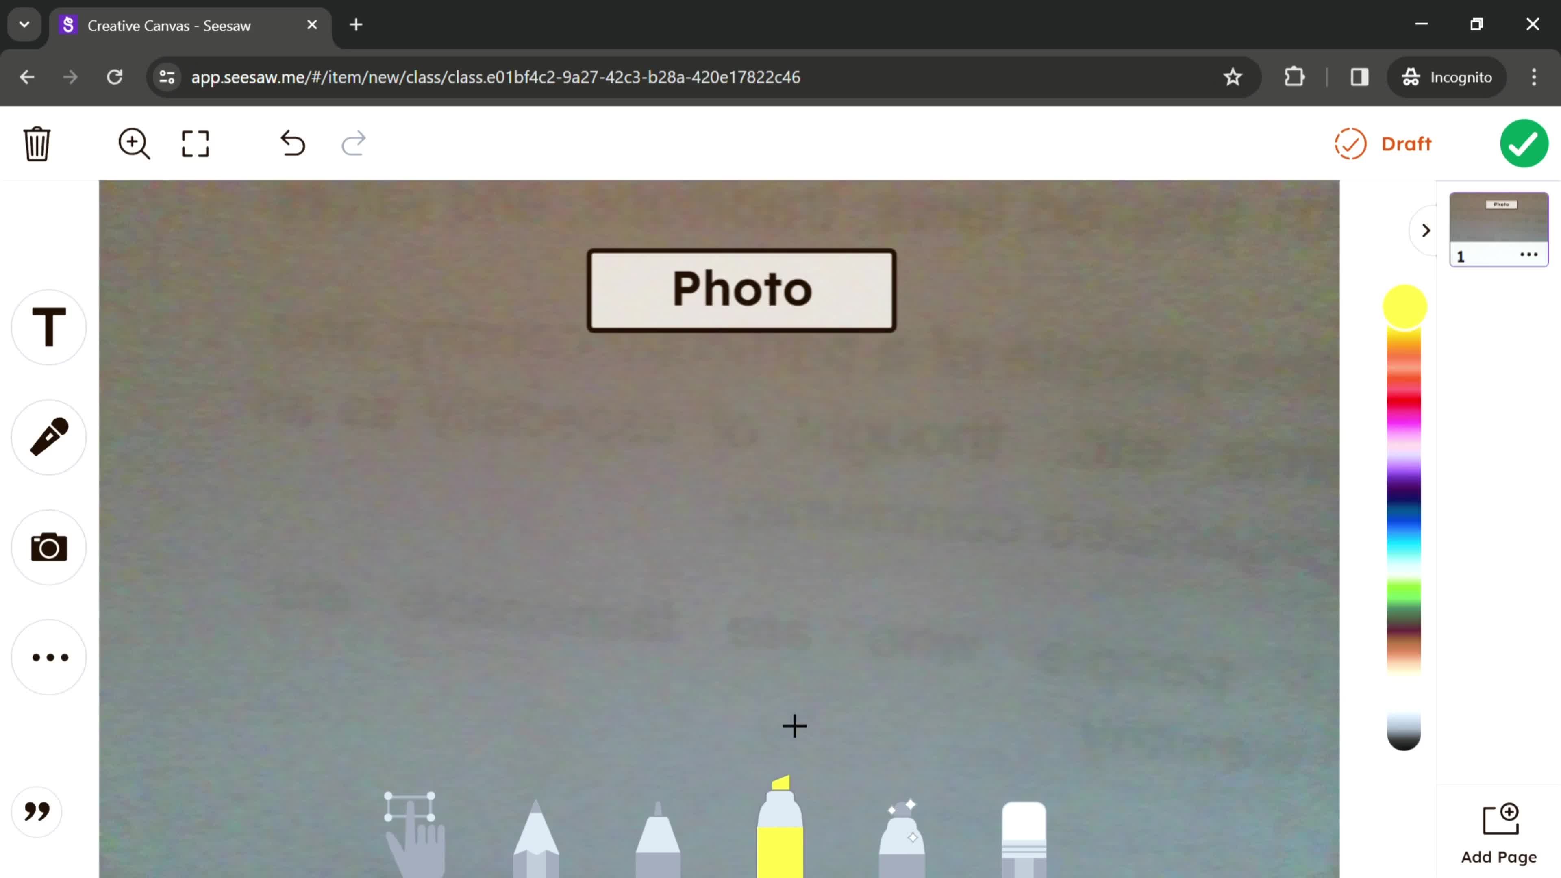Click the undo button
This screenshot has height=878, width=1561.
point(294,143)
